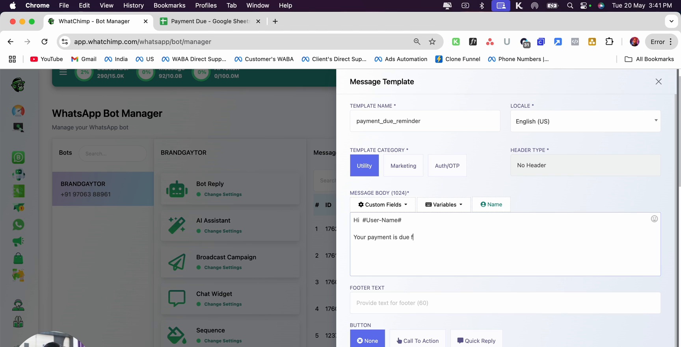Open the dashboard gauge icon in the sidebar

[x=18, y=111]
